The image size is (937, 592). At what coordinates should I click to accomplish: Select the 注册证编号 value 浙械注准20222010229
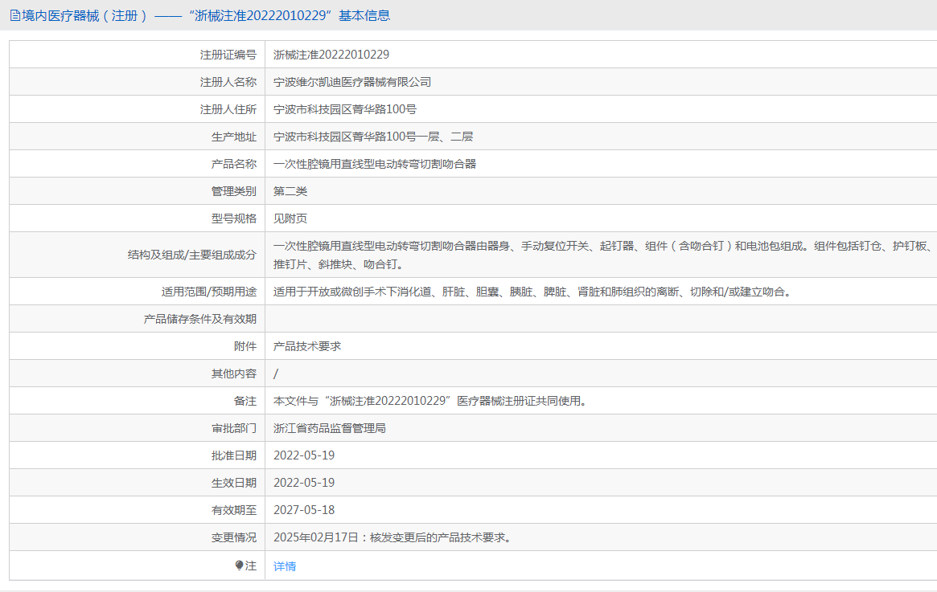point(331,55)
